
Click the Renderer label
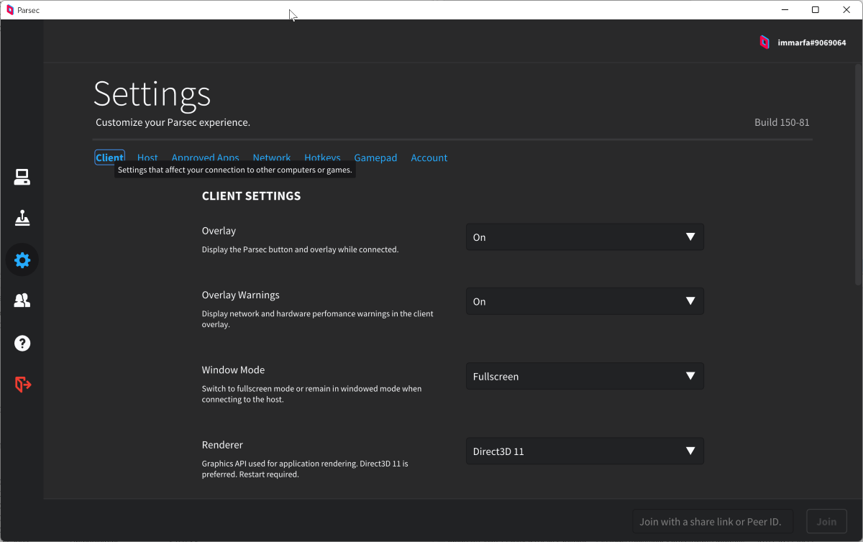pos(222,445)
